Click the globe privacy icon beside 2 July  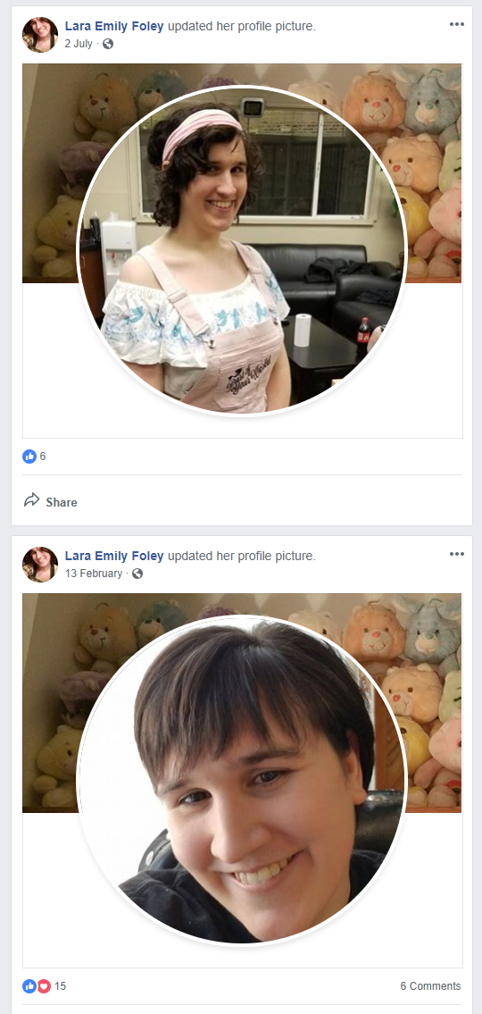(x=108, y=44)
